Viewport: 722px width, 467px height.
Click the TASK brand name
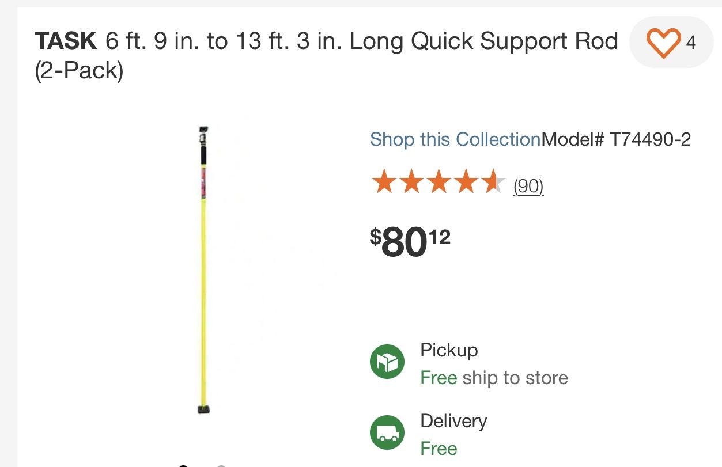[66, 41]
